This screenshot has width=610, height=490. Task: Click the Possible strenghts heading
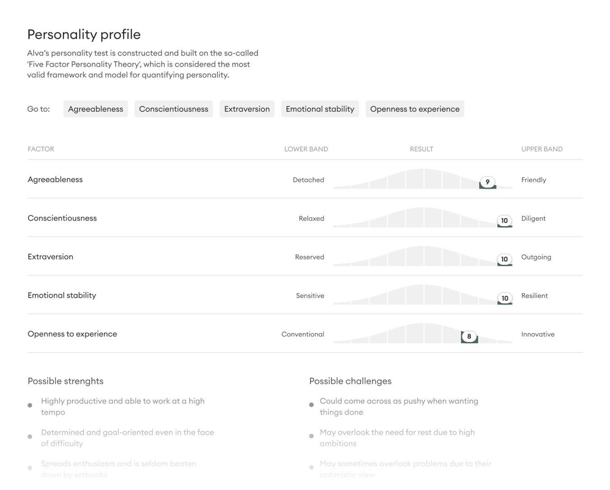[65, 381]
